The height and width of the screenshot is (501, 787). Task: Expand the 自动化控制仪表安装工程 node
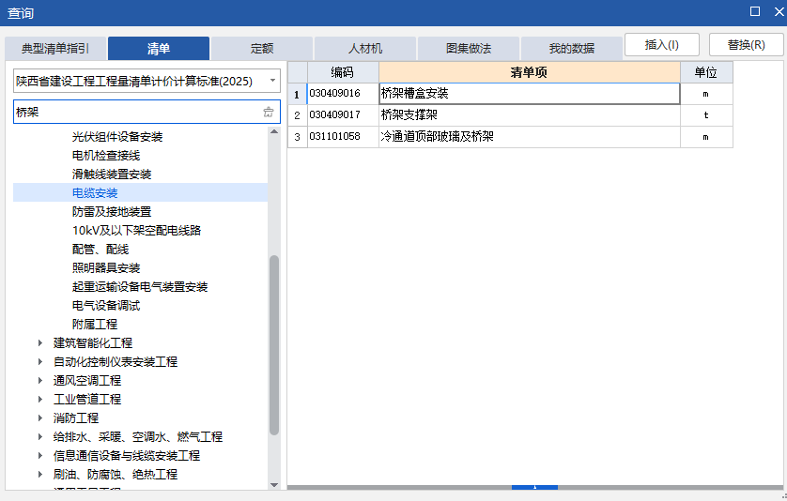tap(40, 361)
